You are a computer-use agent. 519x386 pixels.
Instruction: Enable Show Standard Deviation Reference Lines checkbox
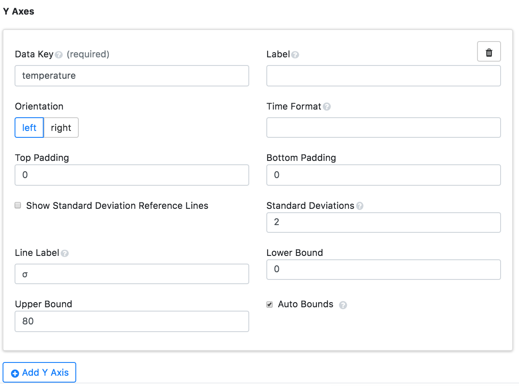(x=18, y=205)
